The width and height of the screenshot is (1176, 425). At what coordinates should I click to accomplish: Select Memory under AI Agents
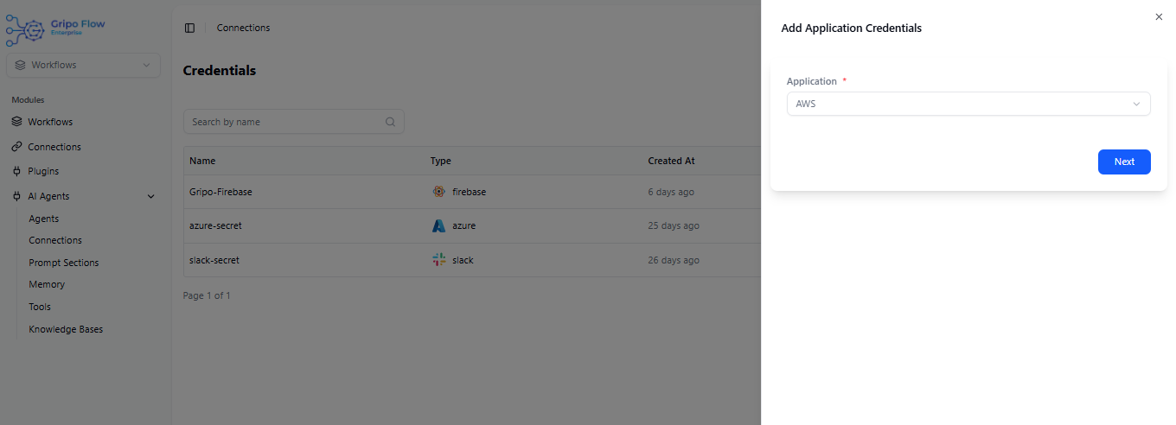47,284
